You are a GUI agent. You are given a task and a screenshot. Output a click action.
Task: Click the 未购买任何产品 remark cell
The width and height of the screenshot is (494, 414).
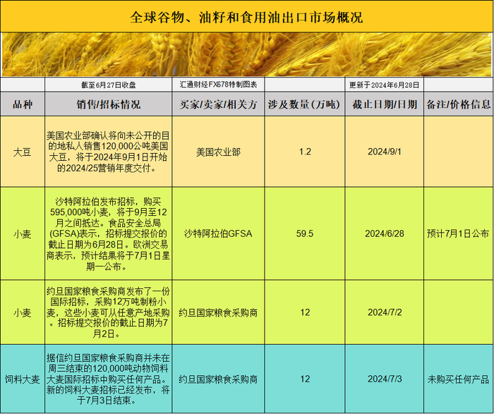coord(459,379)
